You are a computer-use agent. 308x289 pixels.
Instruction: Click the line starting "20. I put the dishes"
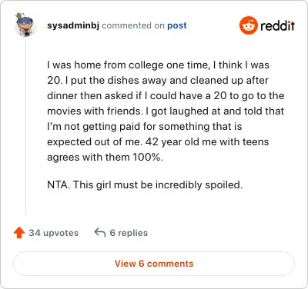pyautogui.click(x=158, y=80)
